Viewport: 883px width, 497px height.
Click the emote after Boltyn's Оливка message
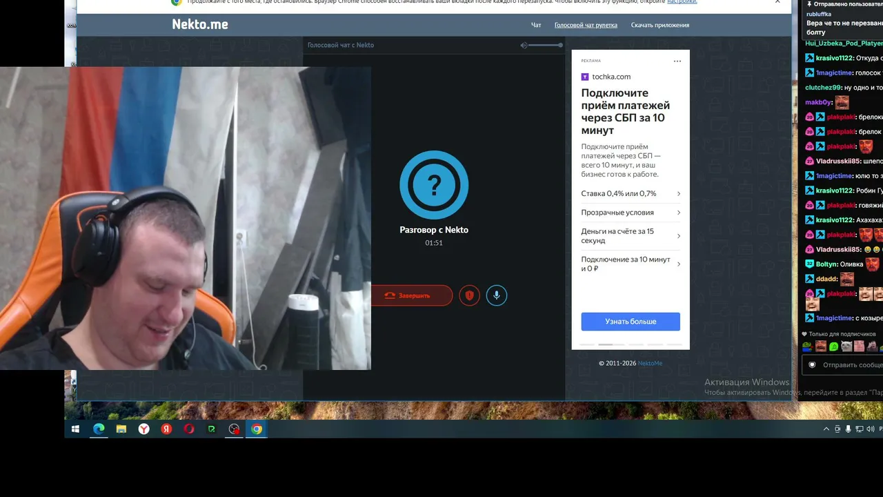[x=873, y=264]
